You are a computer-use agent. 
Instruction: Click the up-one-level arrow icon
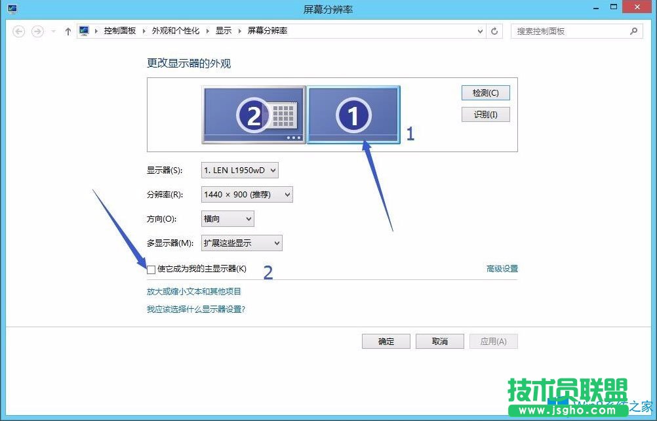click(x=68, y=30)
